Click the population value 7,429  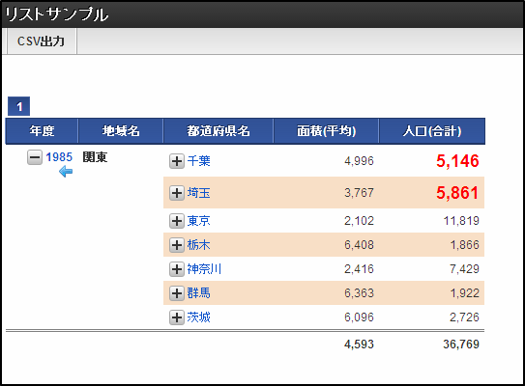(465, 269)
